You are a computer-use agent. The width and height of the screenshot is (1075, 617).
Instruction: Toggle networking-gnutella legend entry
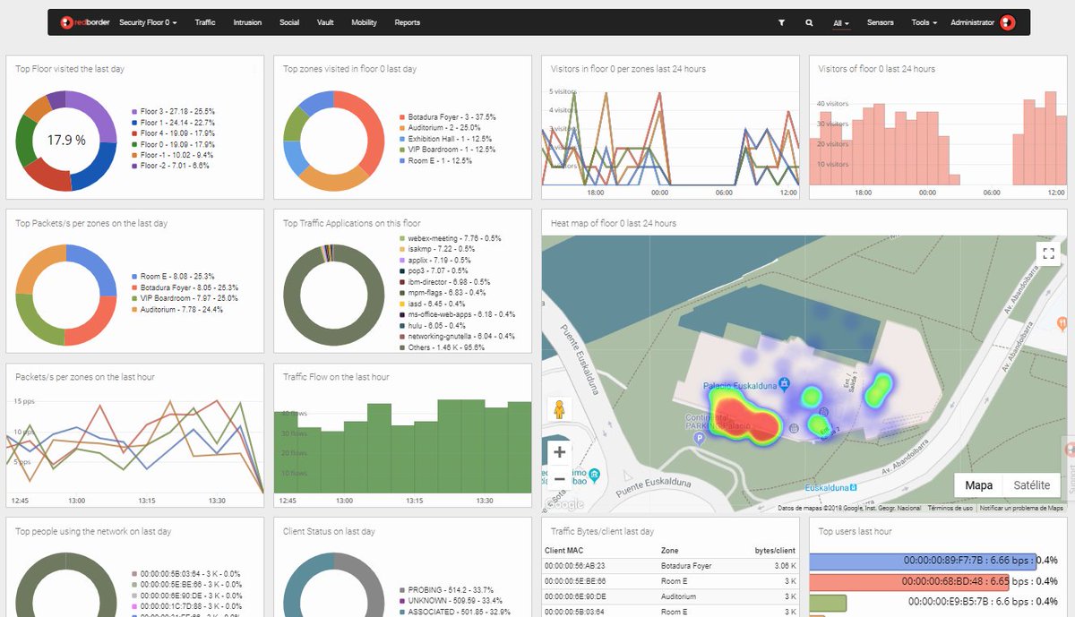pyautogui.click(x=456, y=335)
